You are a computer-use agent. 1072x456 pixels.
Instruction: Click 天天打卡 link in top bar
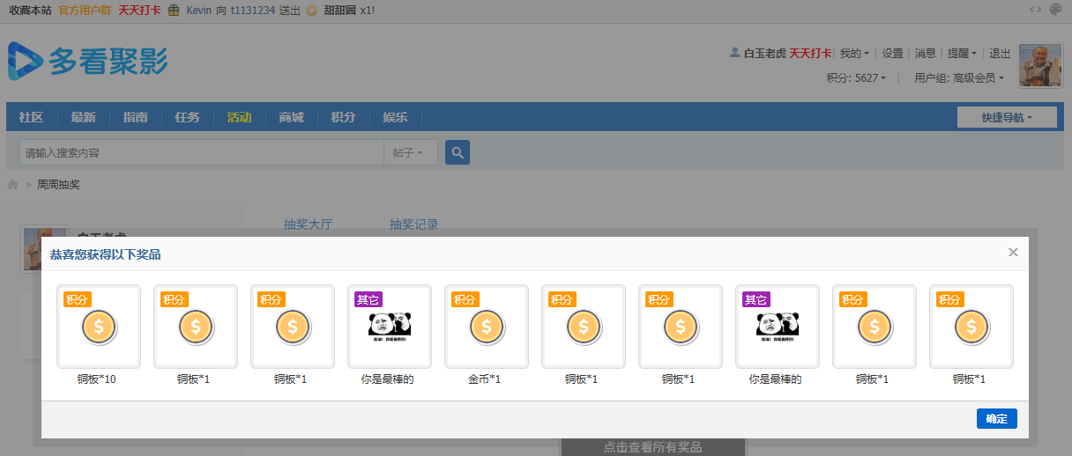click(x=139, y=11)
